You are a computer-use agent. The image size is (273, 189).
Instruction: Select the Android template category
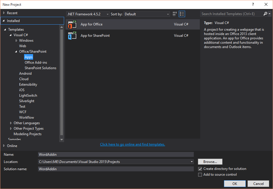[x=26, y=74]
